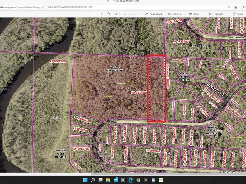Image resolution: width=246 pixels, height=184 pixels.
Task: Select the Draw tool
Action: (x=194, y=14)
